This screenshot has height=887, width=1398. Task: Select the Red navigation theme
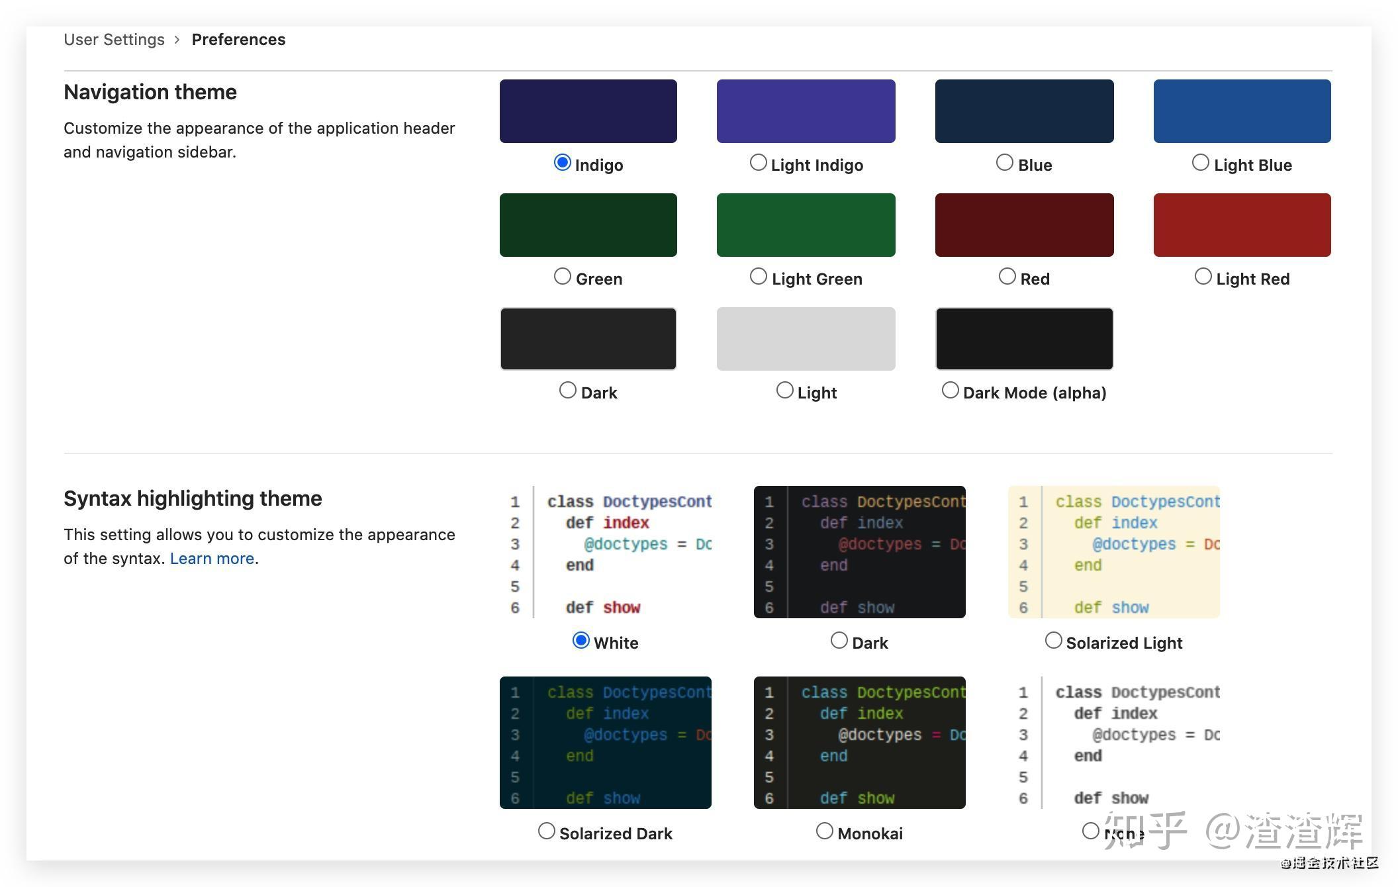(x=1008, y=275)
